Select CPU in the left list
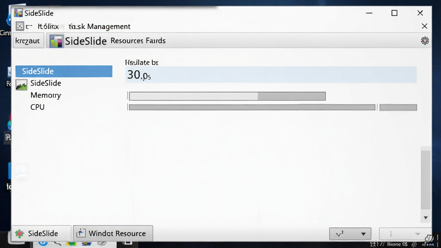441x248 pixels. pos(37,107)
